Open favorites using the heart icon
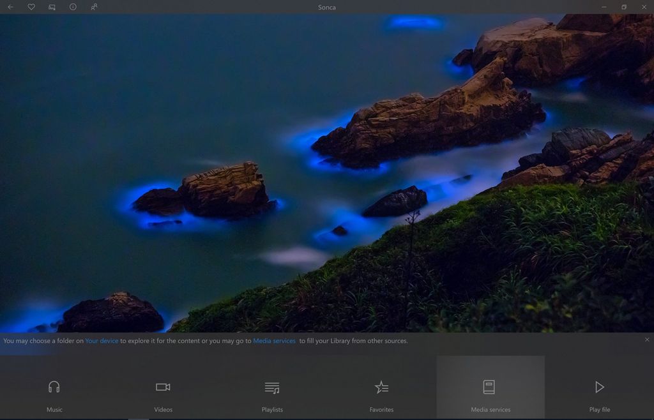Image resolution: width=654 pixels, height=420 pixels. pos(31,7)
